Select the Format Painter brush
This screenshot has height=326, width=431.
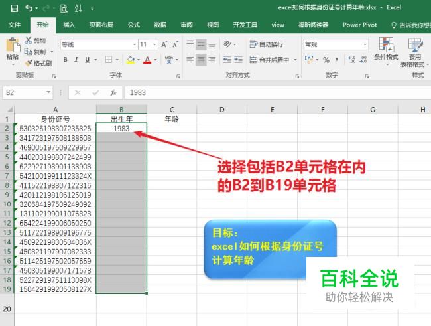point(28,63)
